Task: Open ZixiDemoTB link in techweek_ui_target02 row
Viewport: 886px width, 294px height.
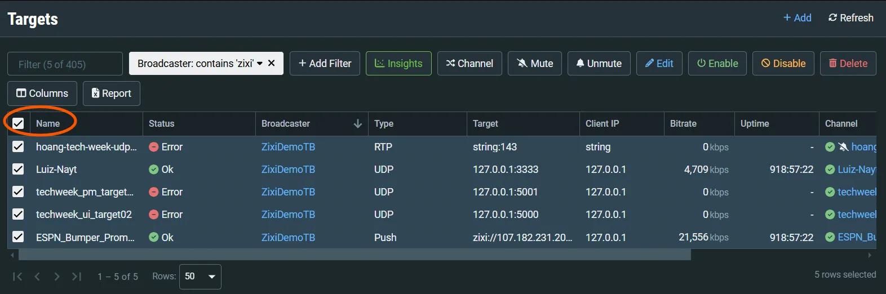Action: 288,215
